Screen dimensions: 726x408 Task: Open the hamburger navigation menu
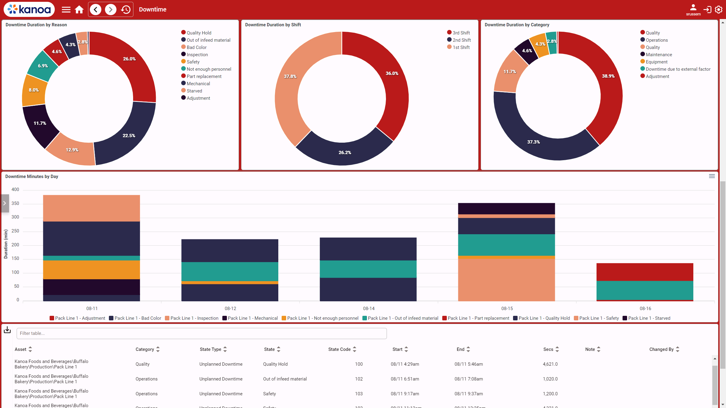[66, 10]
